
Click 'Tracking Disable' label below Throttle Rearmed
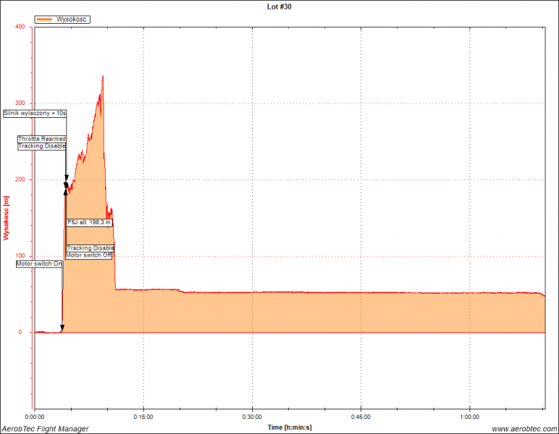[x=42, y=146]
